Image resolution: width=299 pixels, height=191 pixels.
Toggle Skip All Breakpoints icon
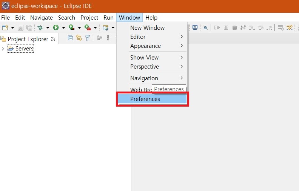205,28
